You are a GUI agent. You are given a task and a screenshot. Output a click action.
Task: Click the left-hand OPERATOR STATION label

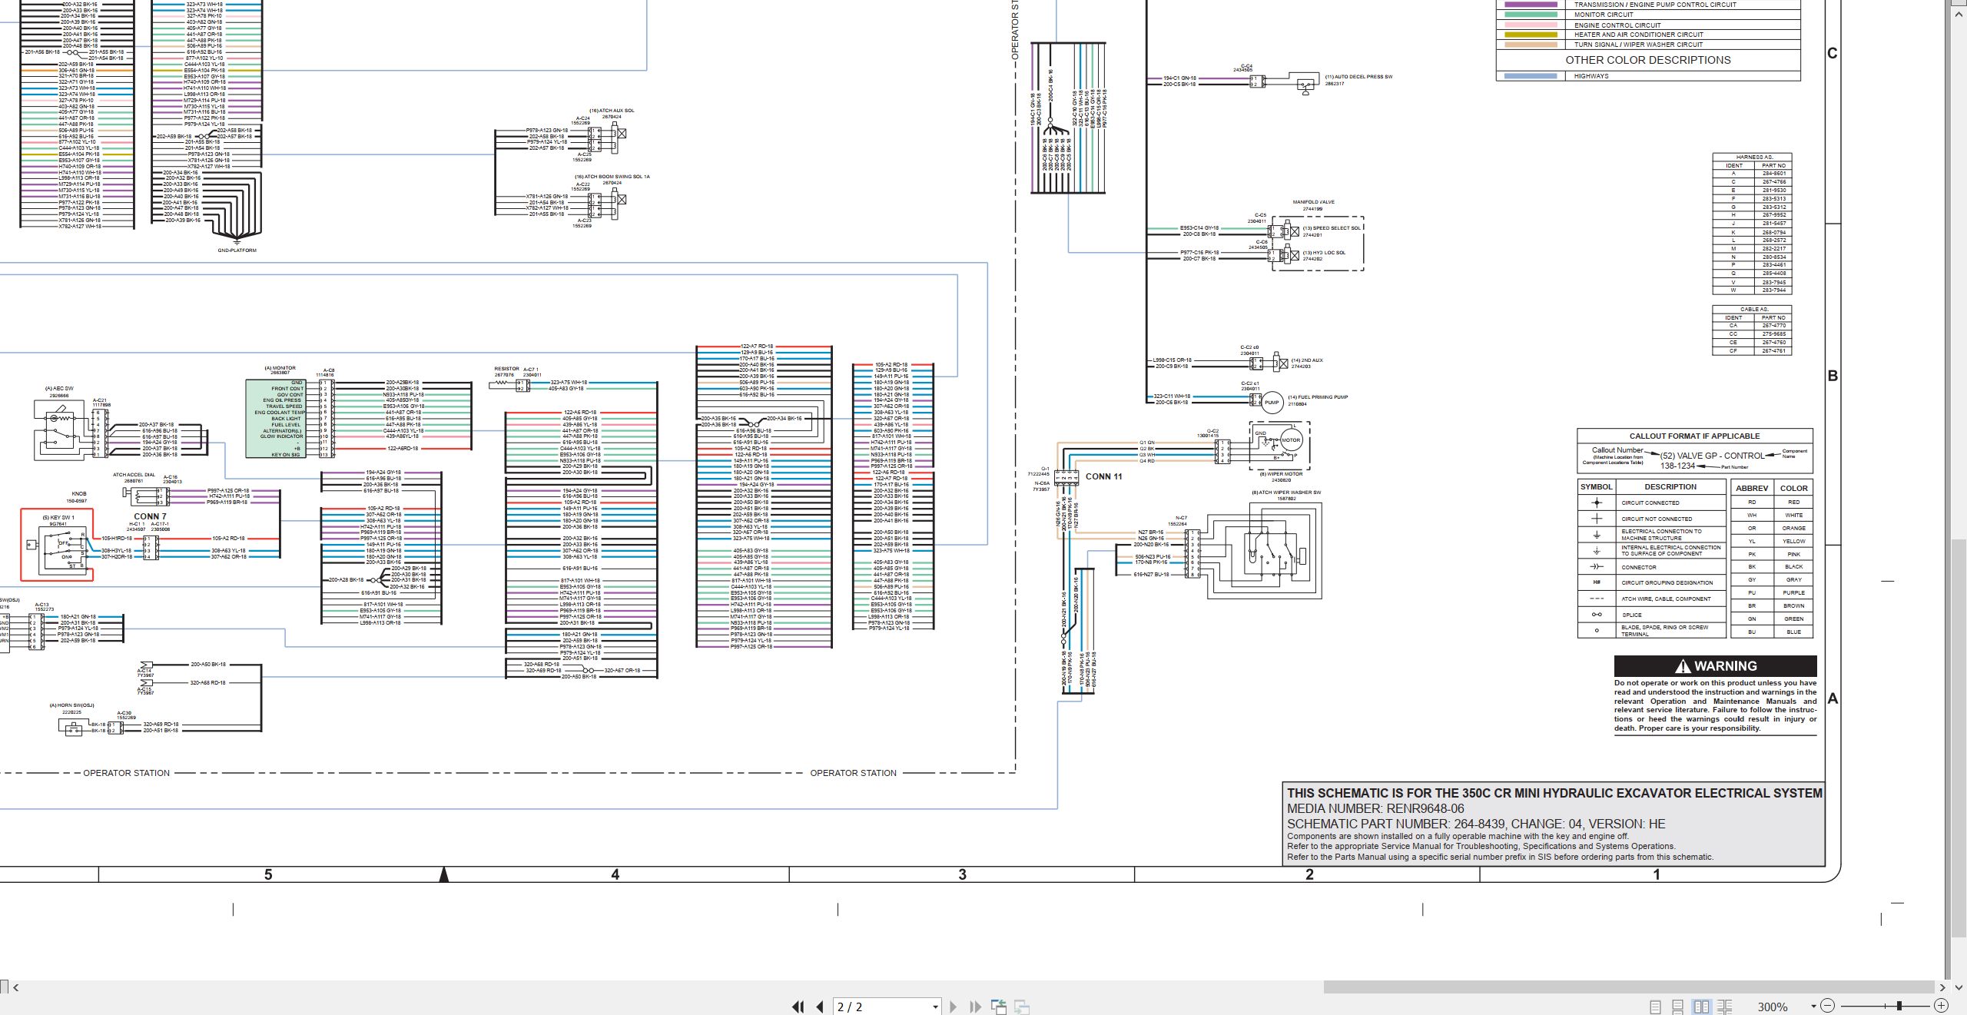[126, 773]
